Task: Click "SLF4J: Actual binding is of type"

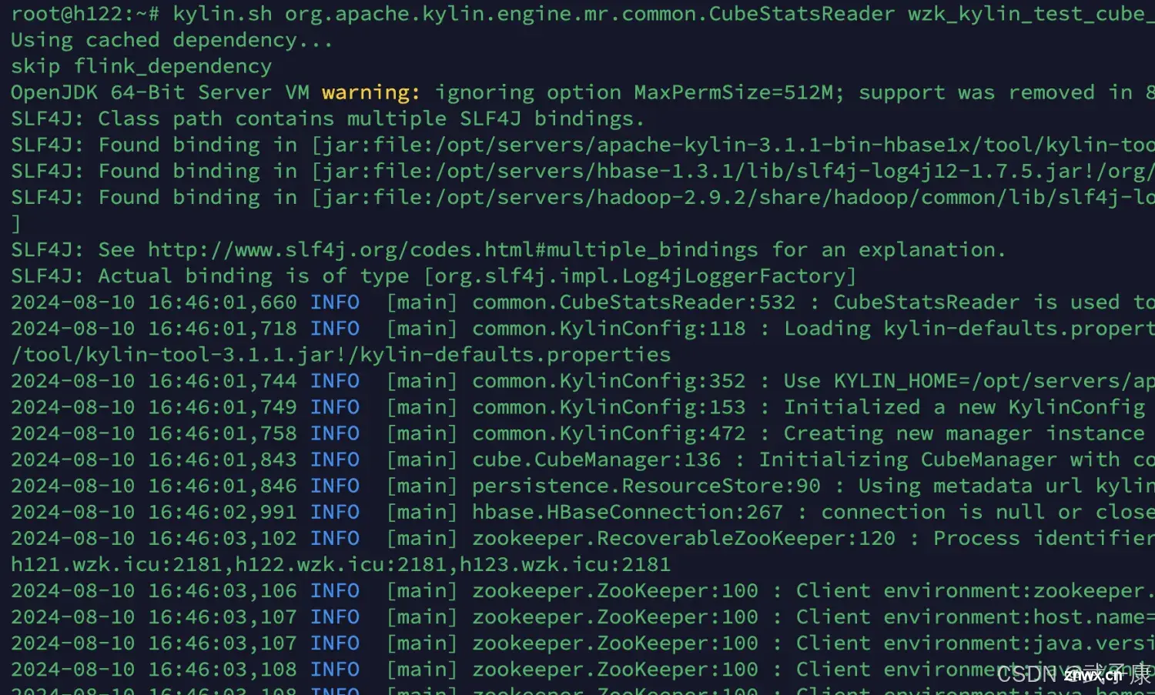Action: click(210, 276)
